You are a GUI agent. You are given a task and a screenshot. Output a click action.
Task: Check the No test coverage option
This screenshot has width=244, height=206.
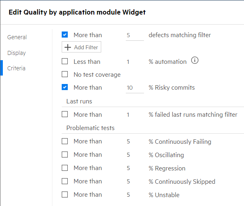(x=65, y=74)
